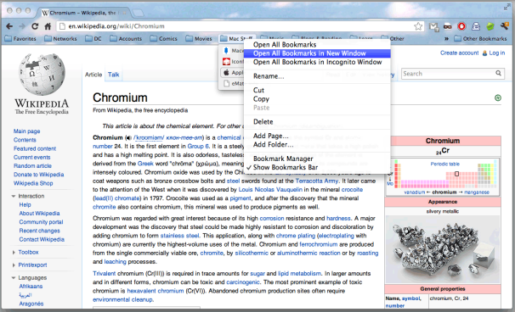Choose Add Folder... from the menu

[317, 144]
